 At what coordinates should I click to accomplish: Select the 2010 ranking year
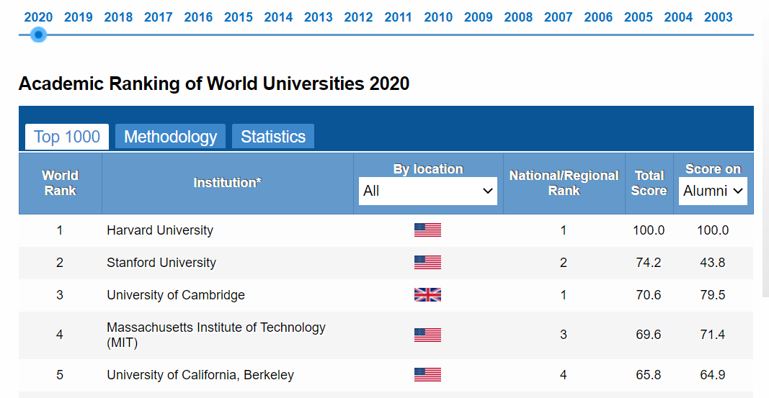point(438,17)
